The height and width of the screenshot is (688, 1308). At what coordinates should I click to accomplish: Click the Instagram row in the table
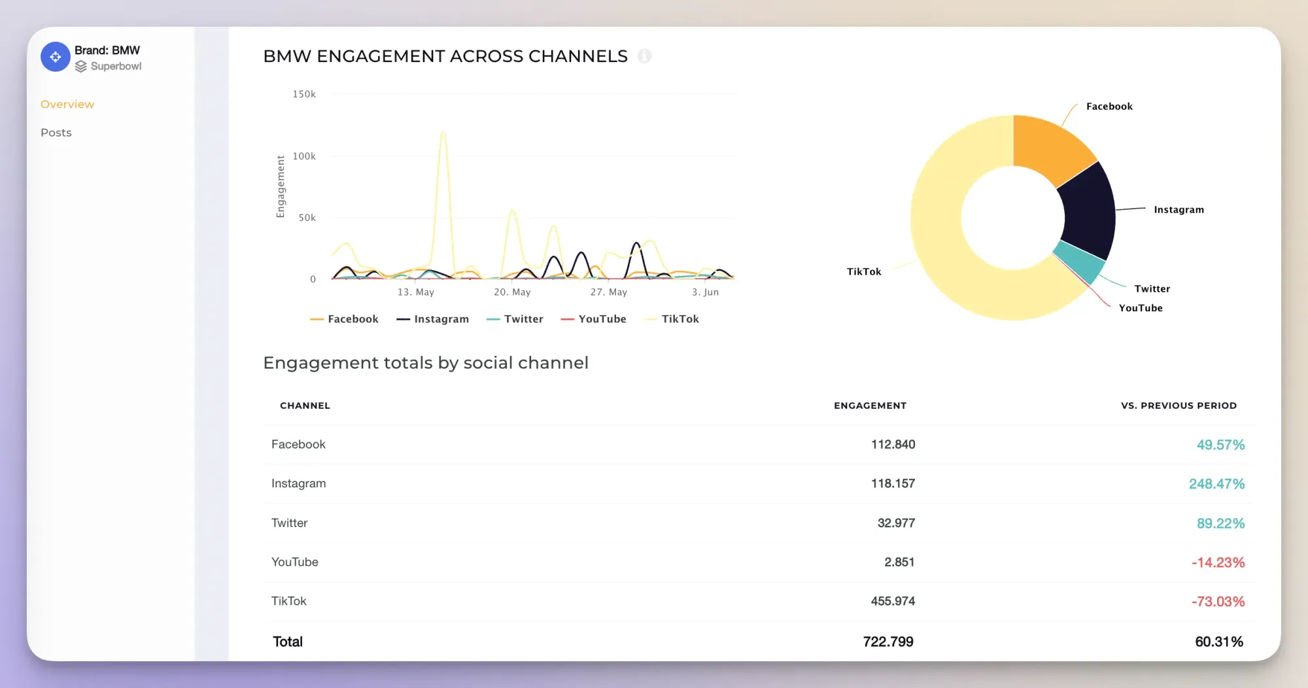click(x=759, y=484)
